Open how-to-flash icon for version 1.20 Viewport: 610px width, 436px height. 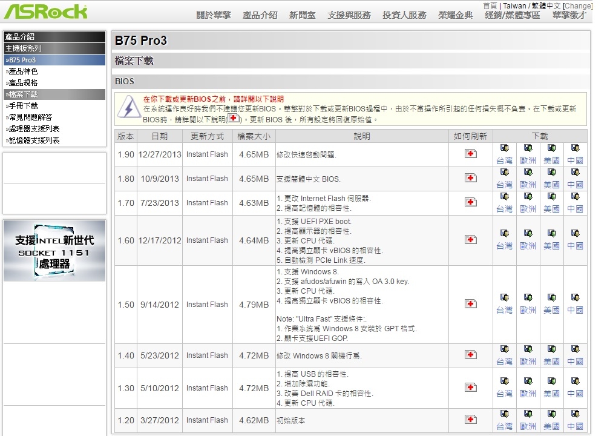click(471, 419)
